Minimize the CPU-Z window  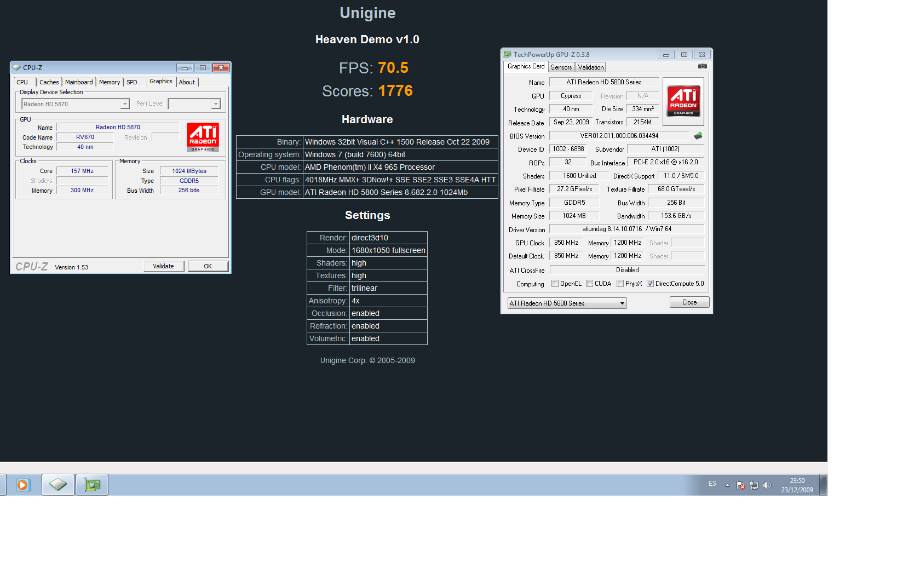(185, 67)
